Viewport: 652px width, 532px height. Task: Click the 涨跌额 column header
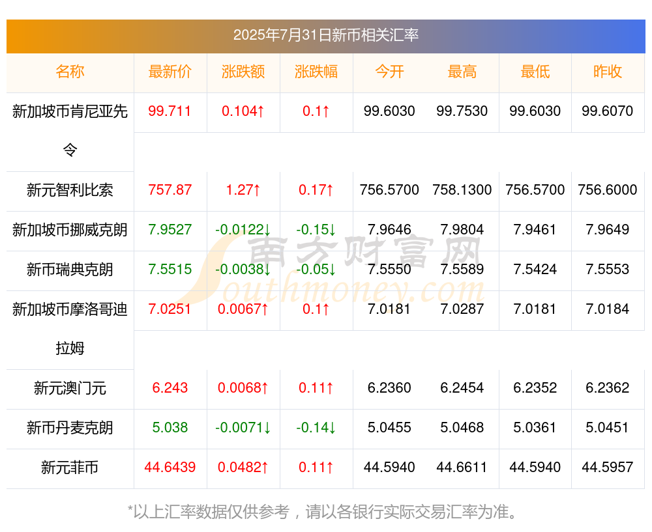pyautogui.click(x=243, y=72)
